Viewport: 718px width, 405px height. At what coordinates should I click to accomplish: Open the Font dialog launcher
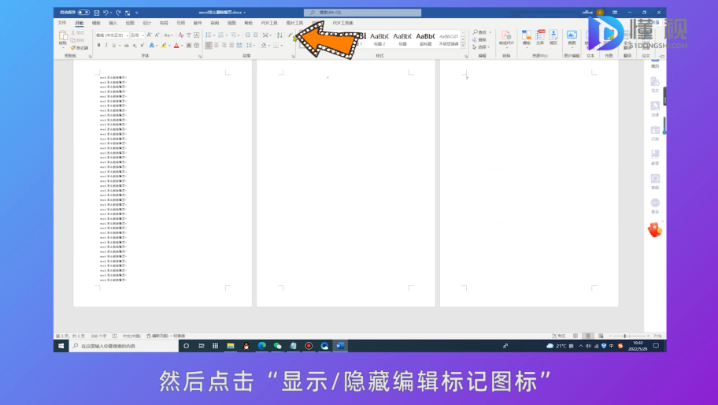pos(200,57)
